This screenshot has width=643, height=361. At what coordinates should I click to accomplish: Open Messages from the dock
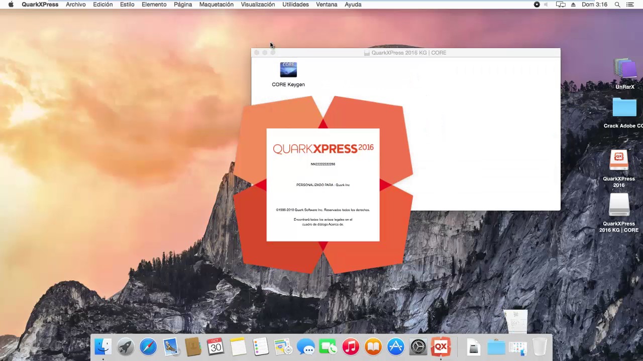click(x=305, y=346)
